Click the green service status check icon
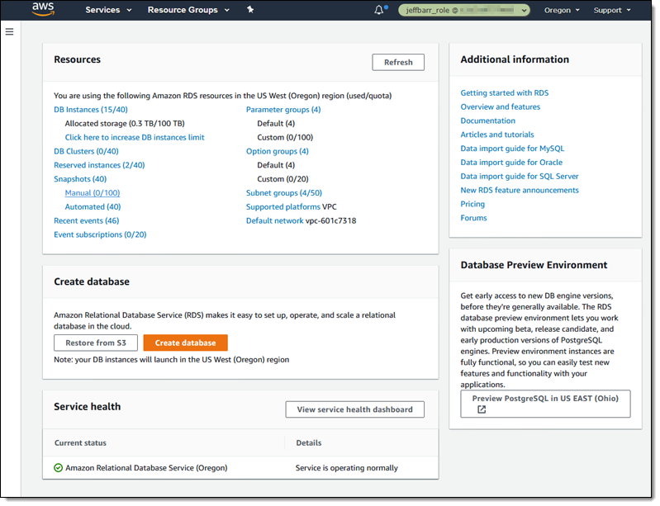This screenshot has width=660, height=506. 58,468
